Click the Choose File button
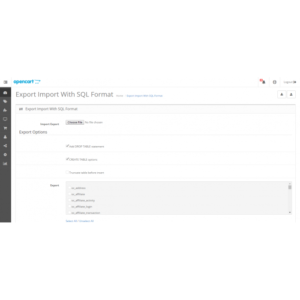 (x=75, y=122)
